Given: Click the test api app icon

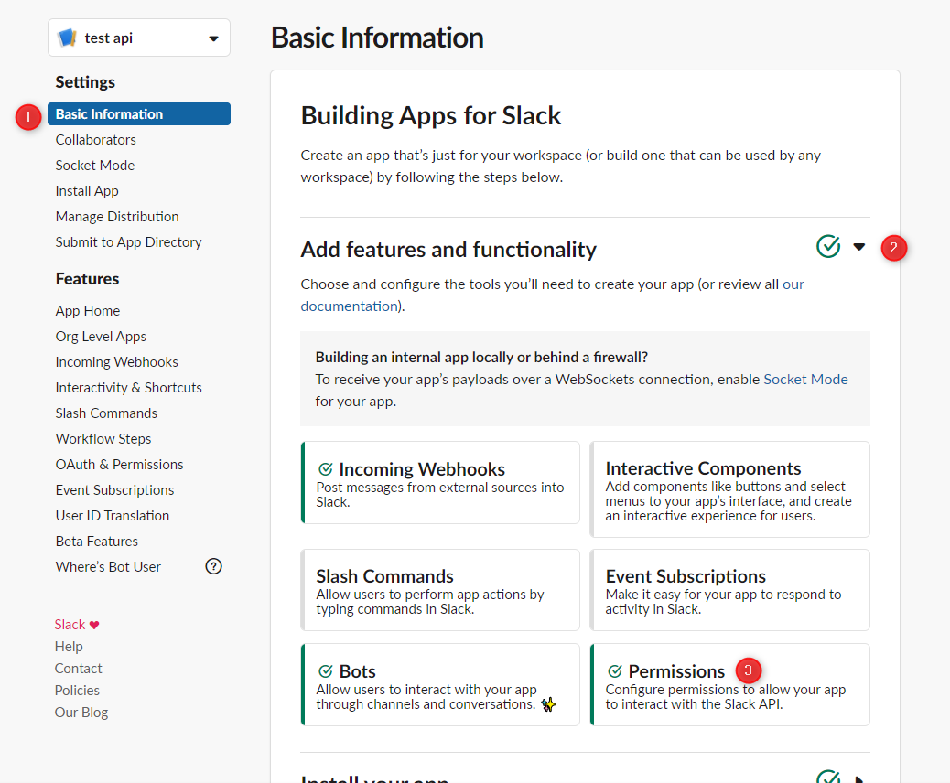Looking at the screenshot, I should pos(67,38).
